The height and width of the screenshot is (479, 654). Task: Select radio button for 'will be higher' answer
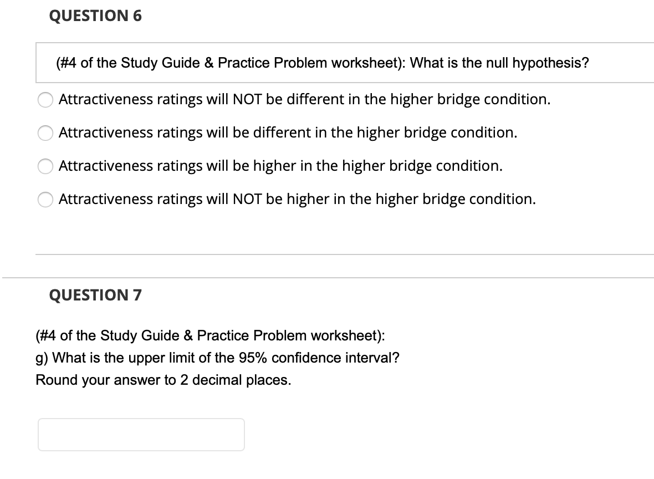[x=45, y=166]
